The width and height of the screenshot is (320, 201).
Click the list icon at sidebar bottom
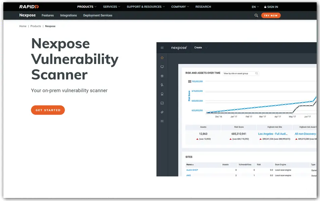pyautogui.click(x=162, y=121)
